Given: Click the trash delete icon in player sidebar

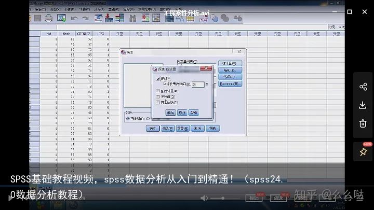Looking at the screenshot, I should 363,123.
